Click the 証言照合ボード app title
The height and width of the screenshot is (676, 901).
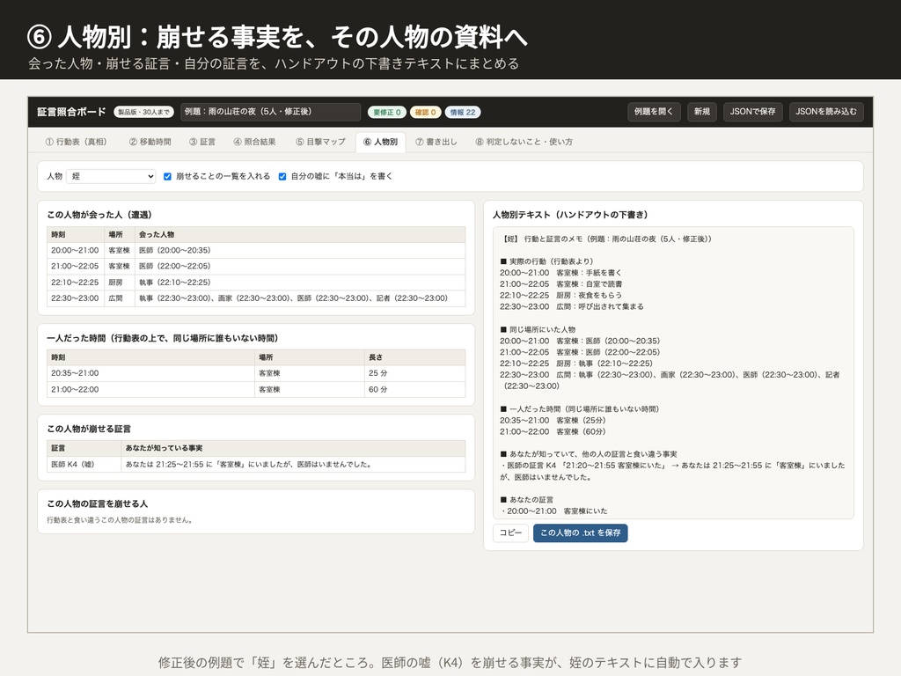coord(72,112)
